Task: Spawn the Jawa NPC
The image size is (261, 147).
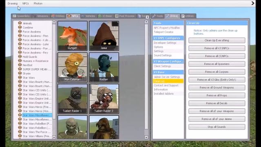Action: 104,36
